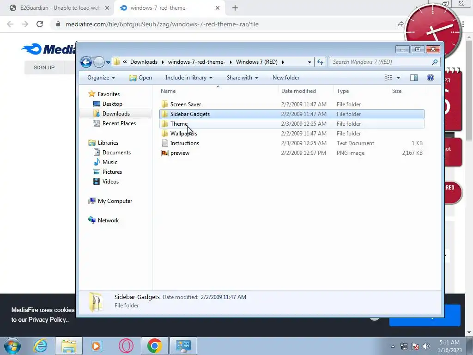Expand the breadcrumb double-chevron overflow

click(x=125, y=62)
